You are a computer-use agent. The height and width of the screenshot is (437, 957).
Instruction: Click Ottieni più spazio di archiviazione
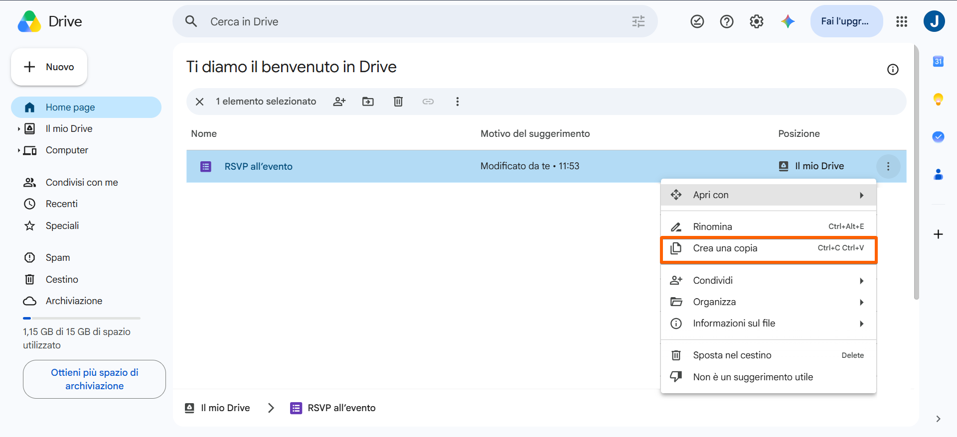tap(94, 379)
